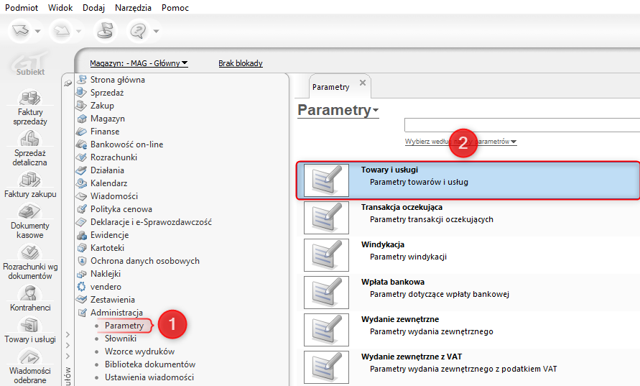Open Dokumenty kasowe shortcut icon
The width and height of the screenshot is (640, 386).
(29, 211)
